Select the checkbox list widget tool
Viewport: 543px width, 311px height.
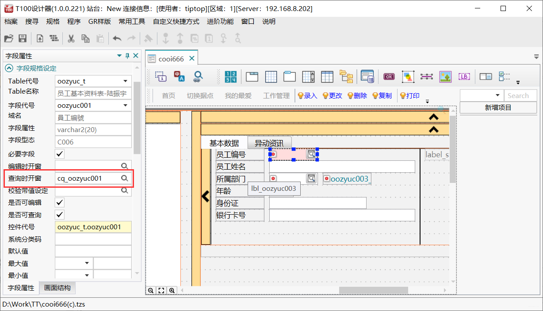(x=505, y=76)
